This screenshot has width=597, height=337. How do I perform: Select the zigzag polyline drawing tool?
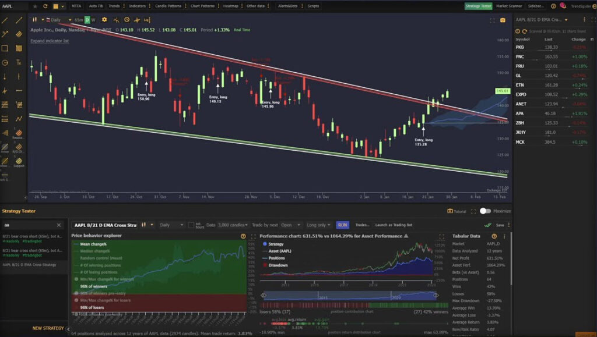click(19, 119)
